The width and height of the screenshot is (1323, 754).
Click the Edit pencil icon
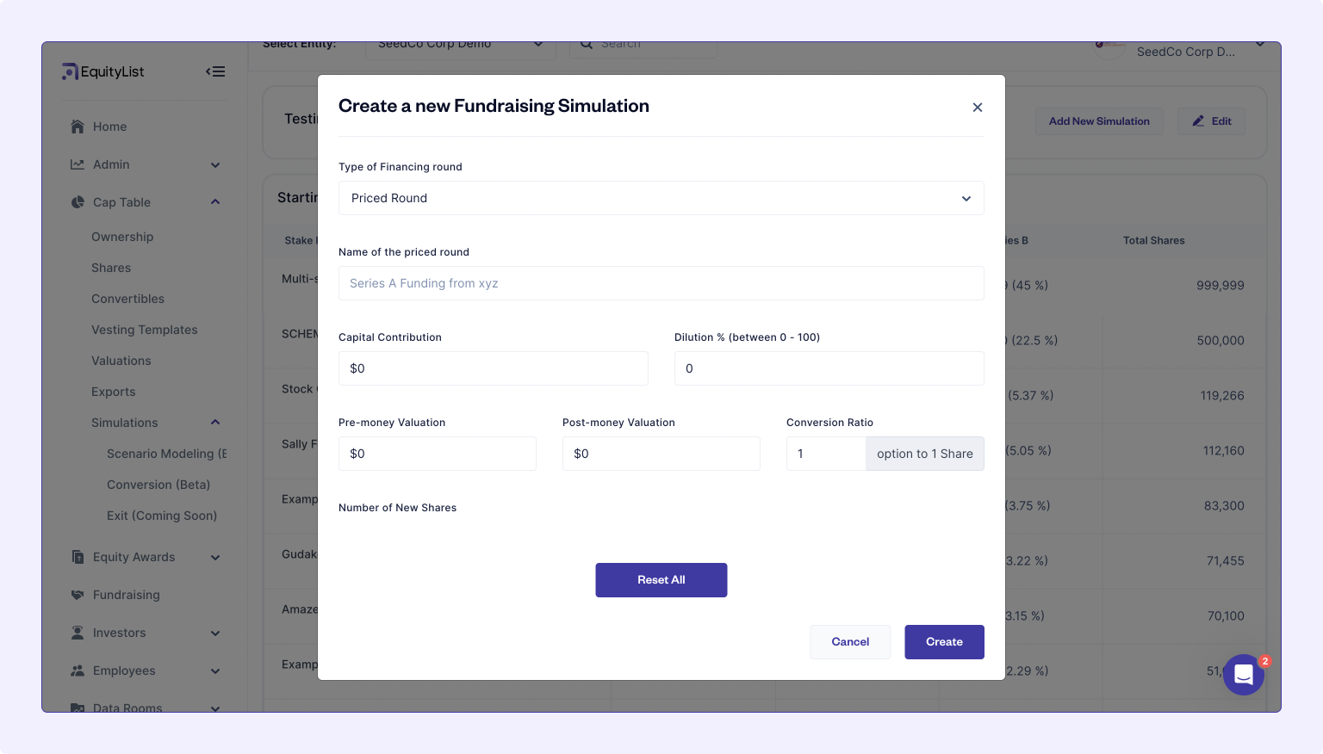(x=1198, y=121)
